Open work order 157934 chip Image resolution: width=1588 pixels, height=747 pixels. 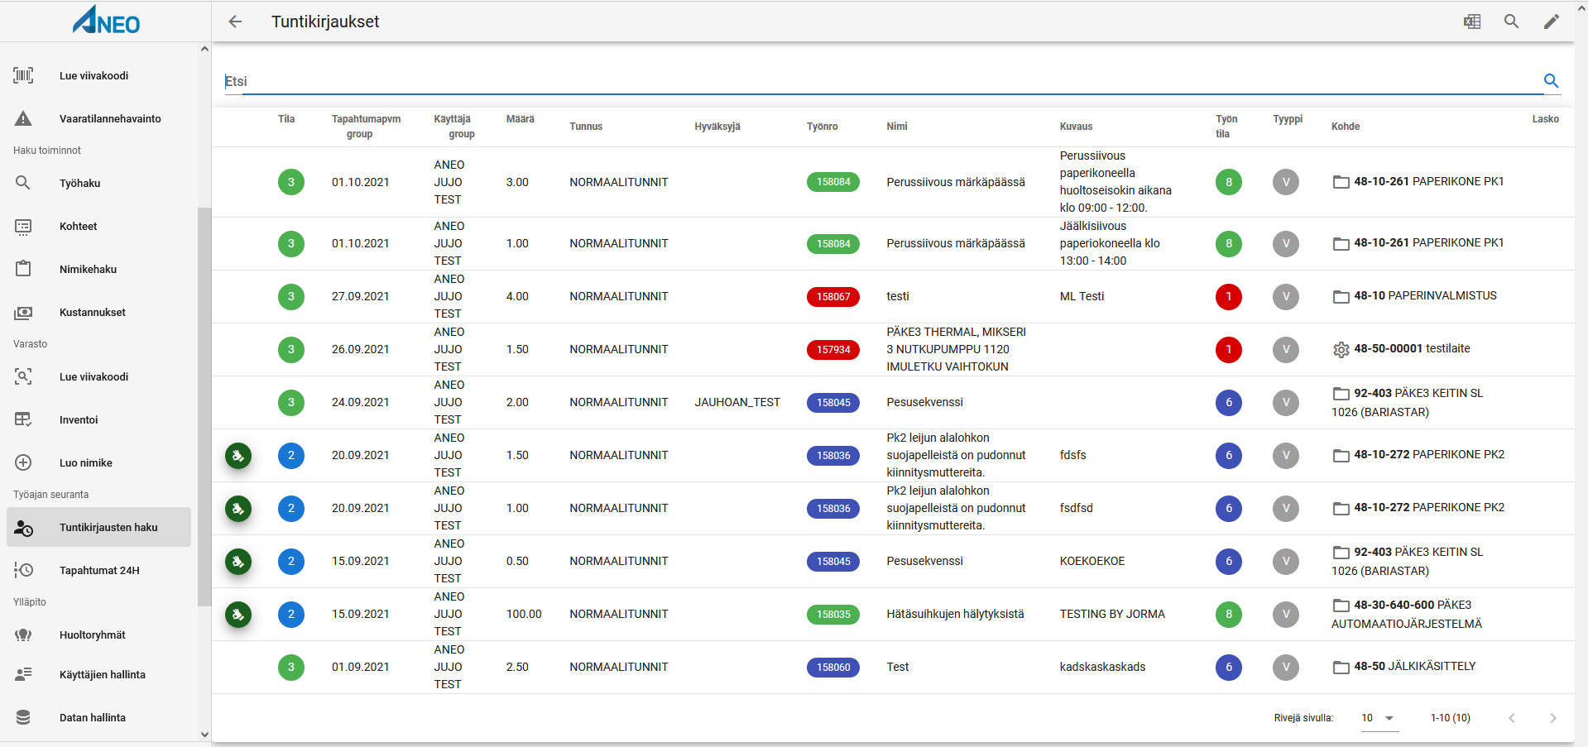tap(833, 349)
